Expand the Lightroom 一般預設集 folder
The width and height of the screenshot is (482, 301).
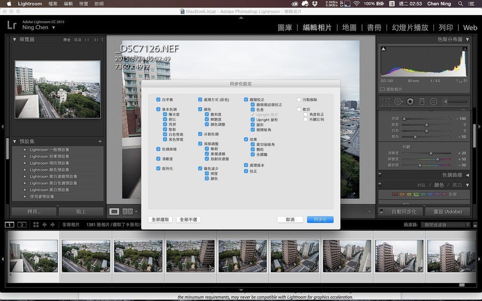[24, 150]
